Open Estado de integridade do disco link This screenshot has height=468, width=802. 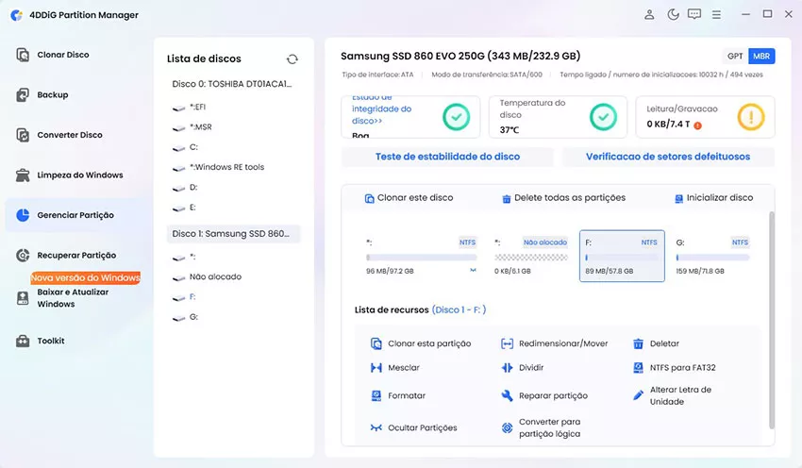click(x=381, y=109)
